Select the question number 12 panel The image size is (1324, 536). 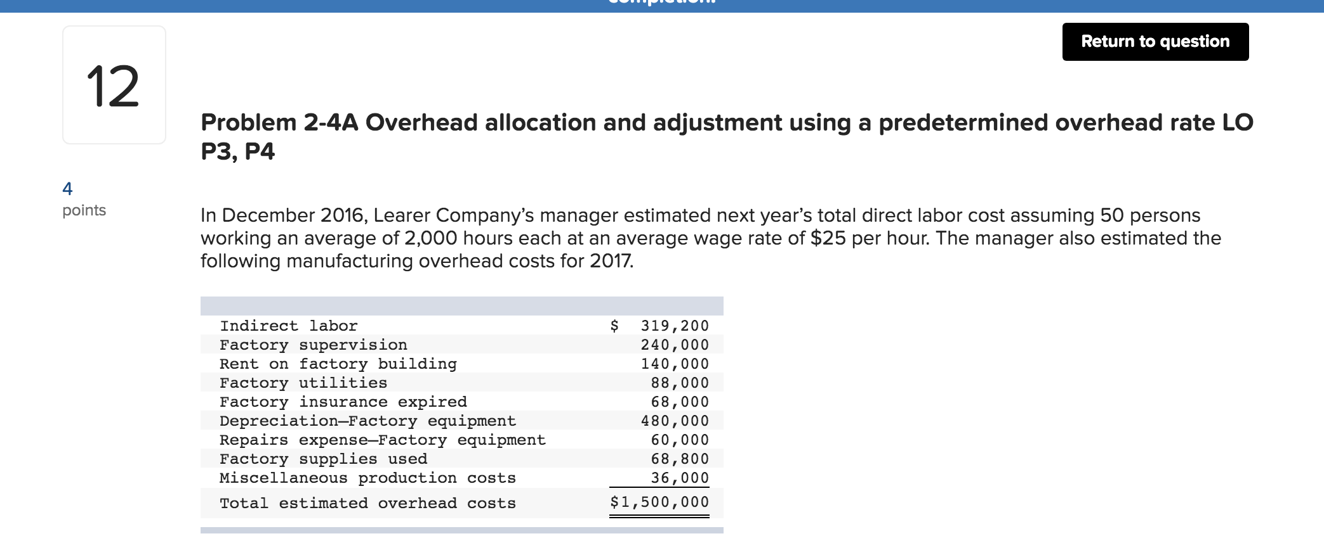coord(113,86)
